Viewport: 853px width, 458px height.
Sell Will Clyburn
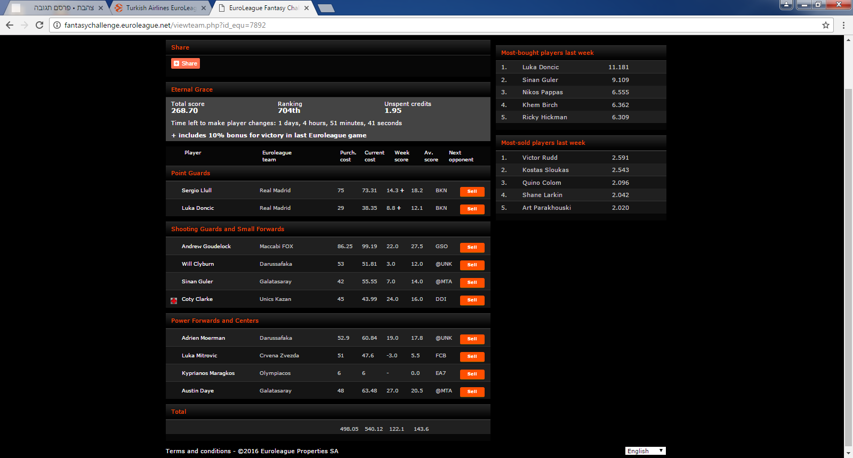pyautogui.click(x=472, y=265)
